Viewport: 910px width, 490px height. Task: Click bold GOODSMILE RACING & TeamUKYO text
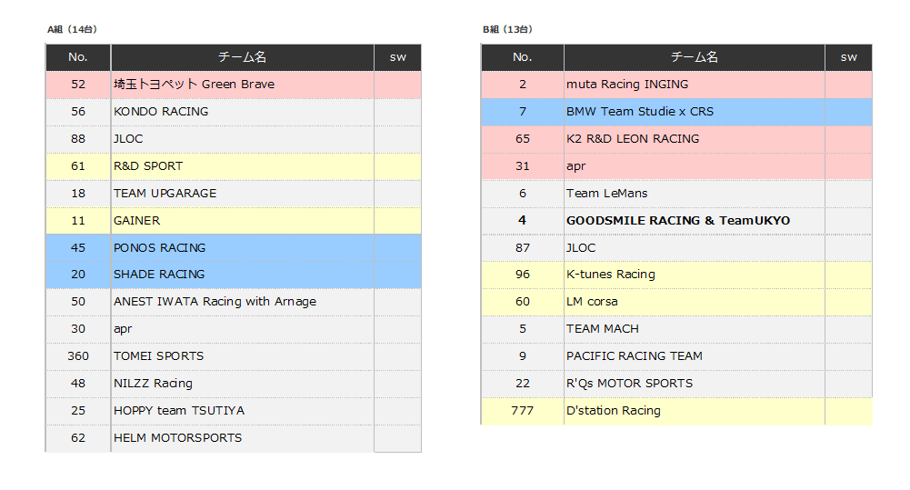[677, 221]
